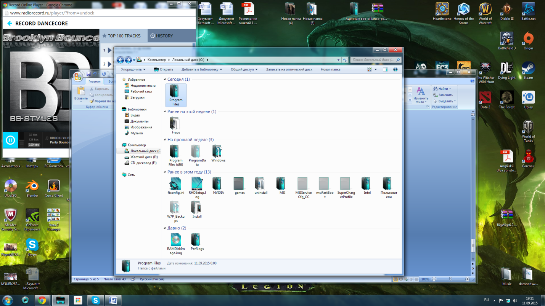Select 128 kbs stream quality
Image resolution: width=545 pixels, height=306 pixels.
pos(33,140)
